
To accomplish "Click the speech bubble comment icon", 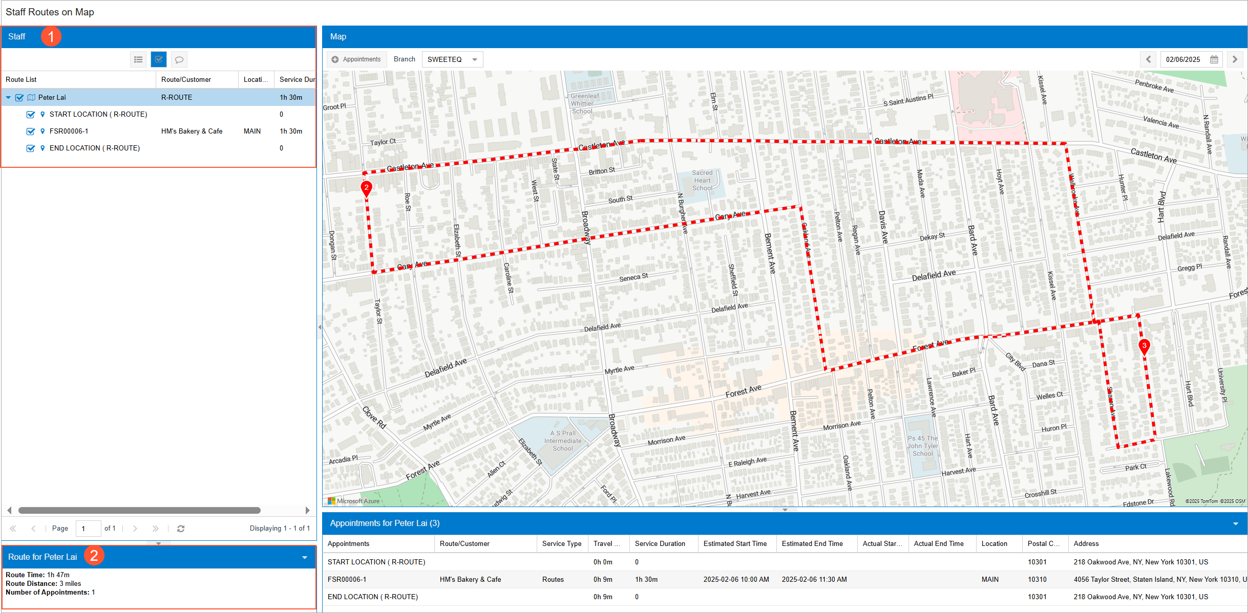I will point(179,59).
